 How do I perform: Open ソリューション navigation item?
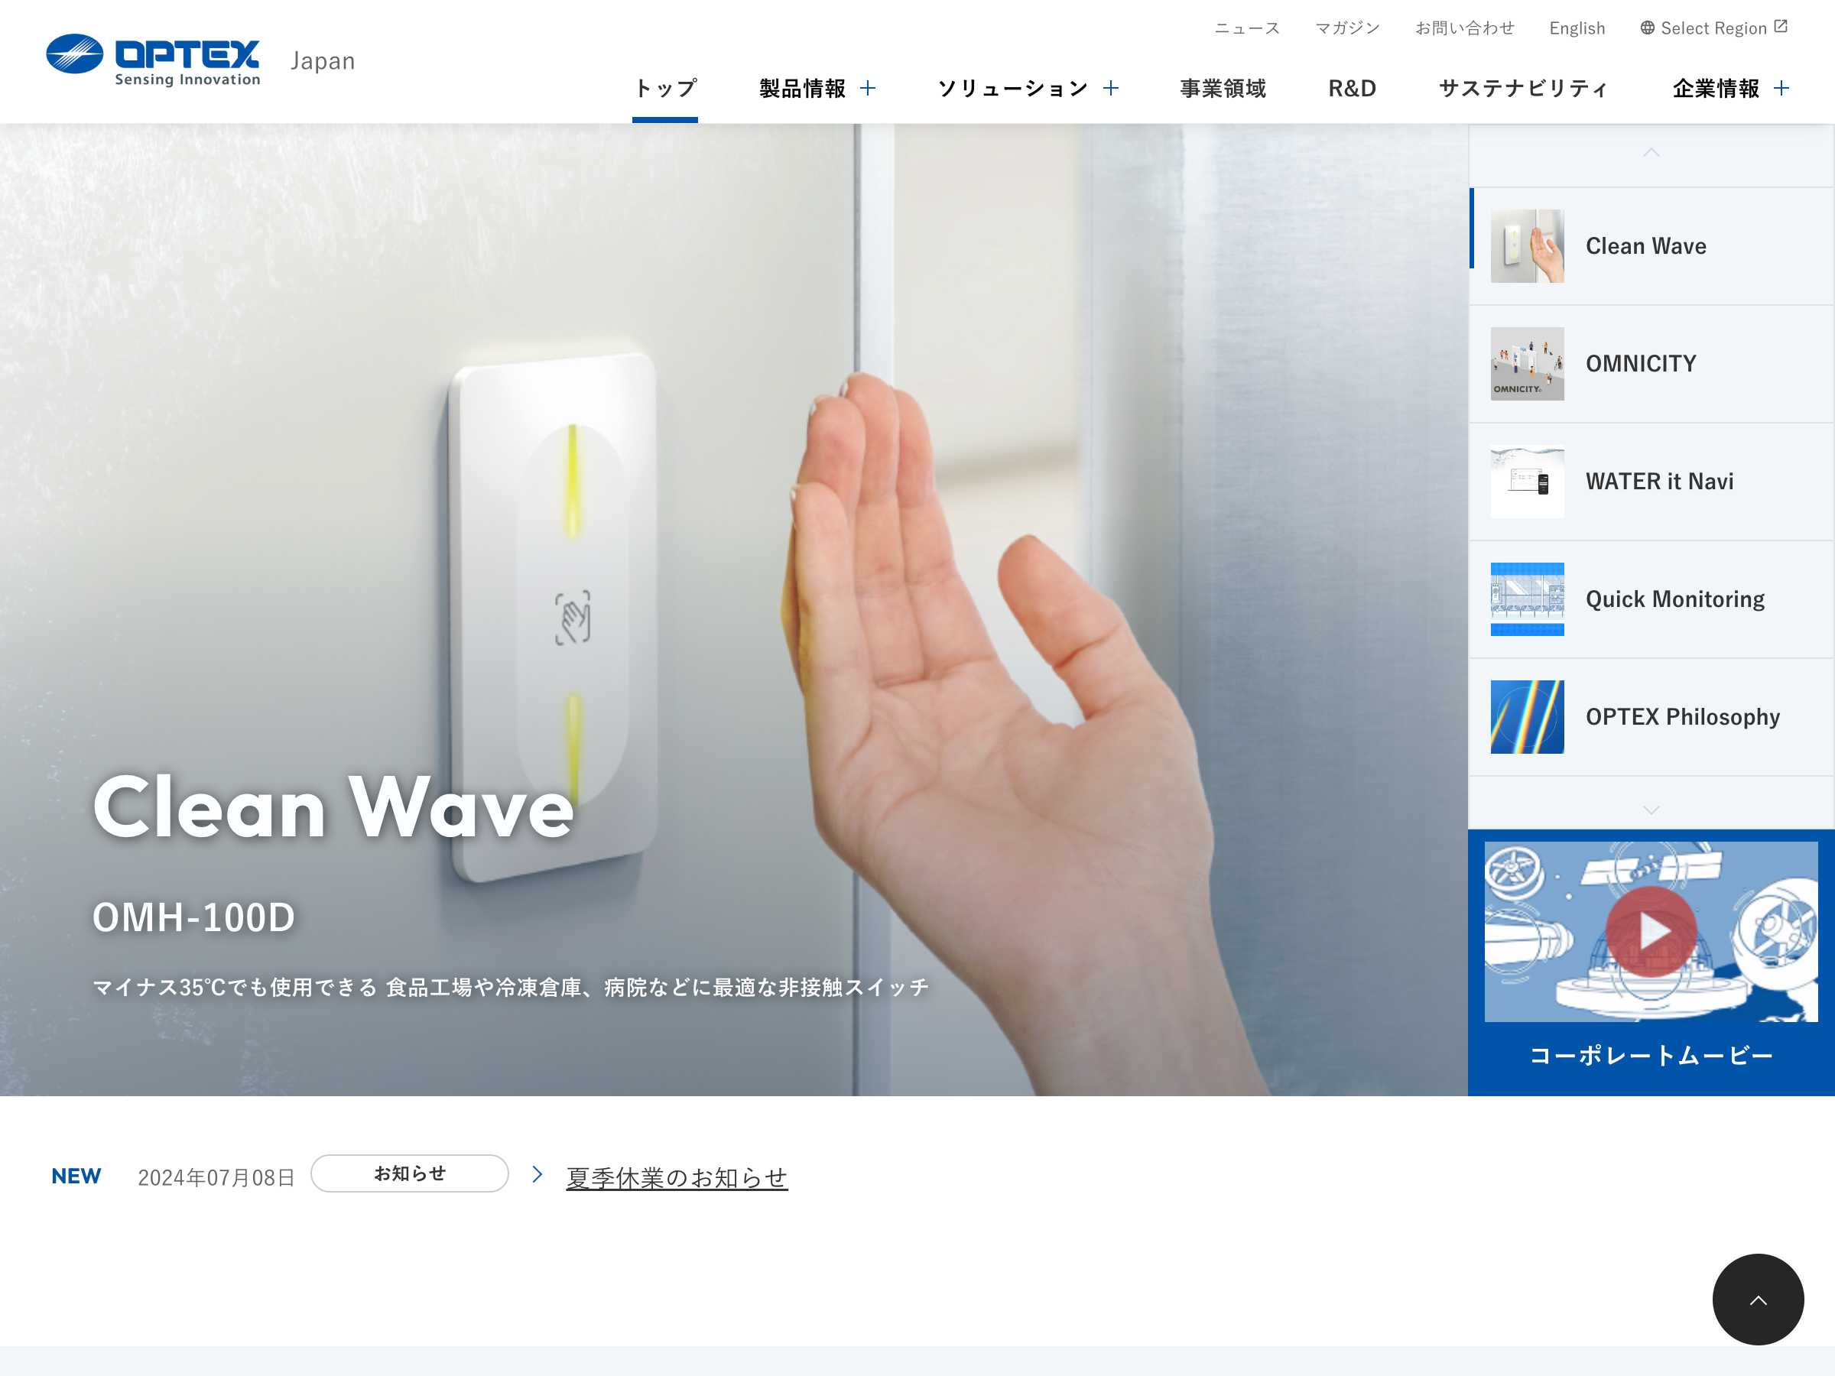1013,88
